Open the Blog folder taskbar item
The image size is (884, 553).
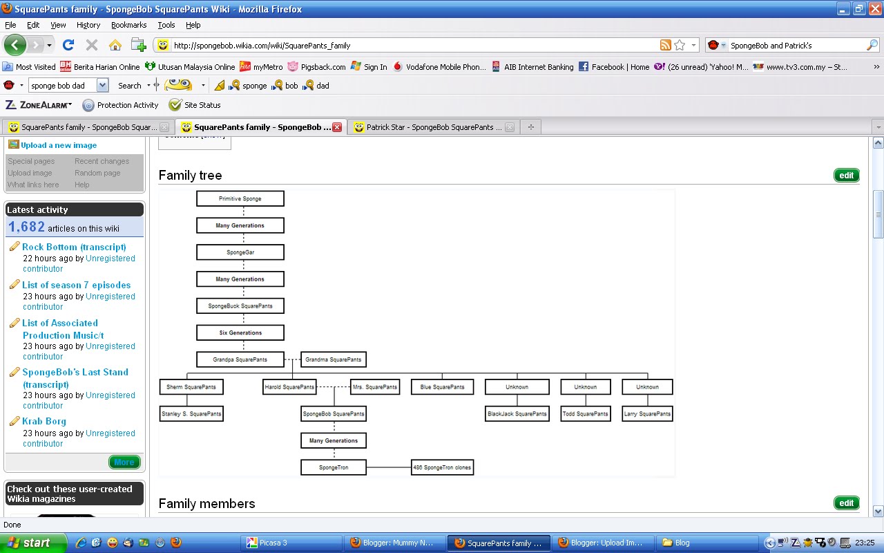(706, 543)
